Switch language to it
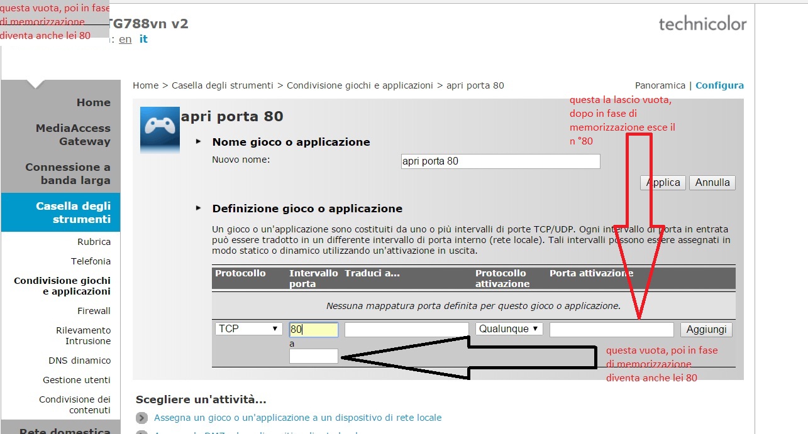The height and width of the screenshot is (434, 808). pos(143,39)
